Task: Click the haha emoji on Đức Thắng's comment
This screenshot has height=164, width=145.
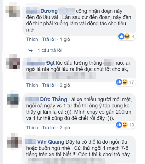Action: [x=125, y=125]
